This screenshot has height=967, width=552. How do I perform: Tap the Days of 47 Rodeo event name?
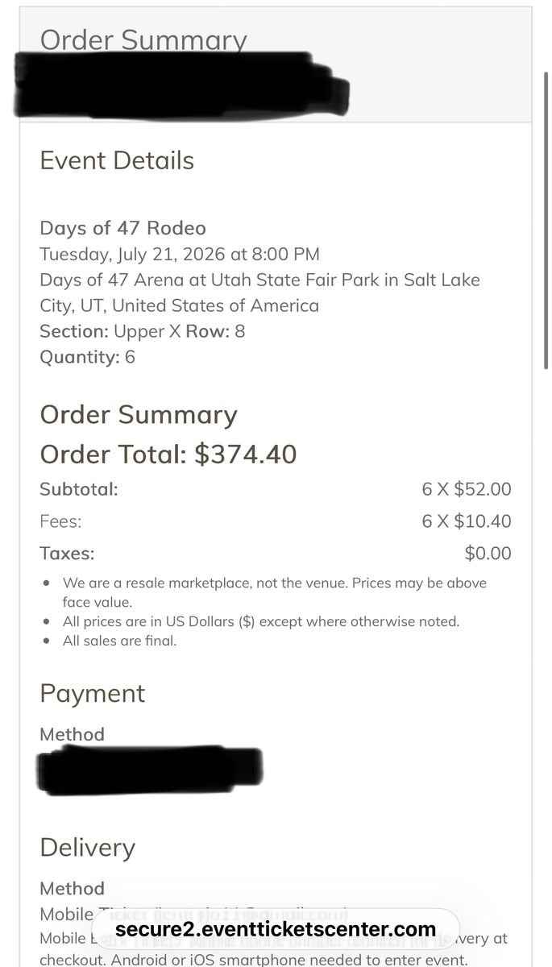(x=122, y=228)
